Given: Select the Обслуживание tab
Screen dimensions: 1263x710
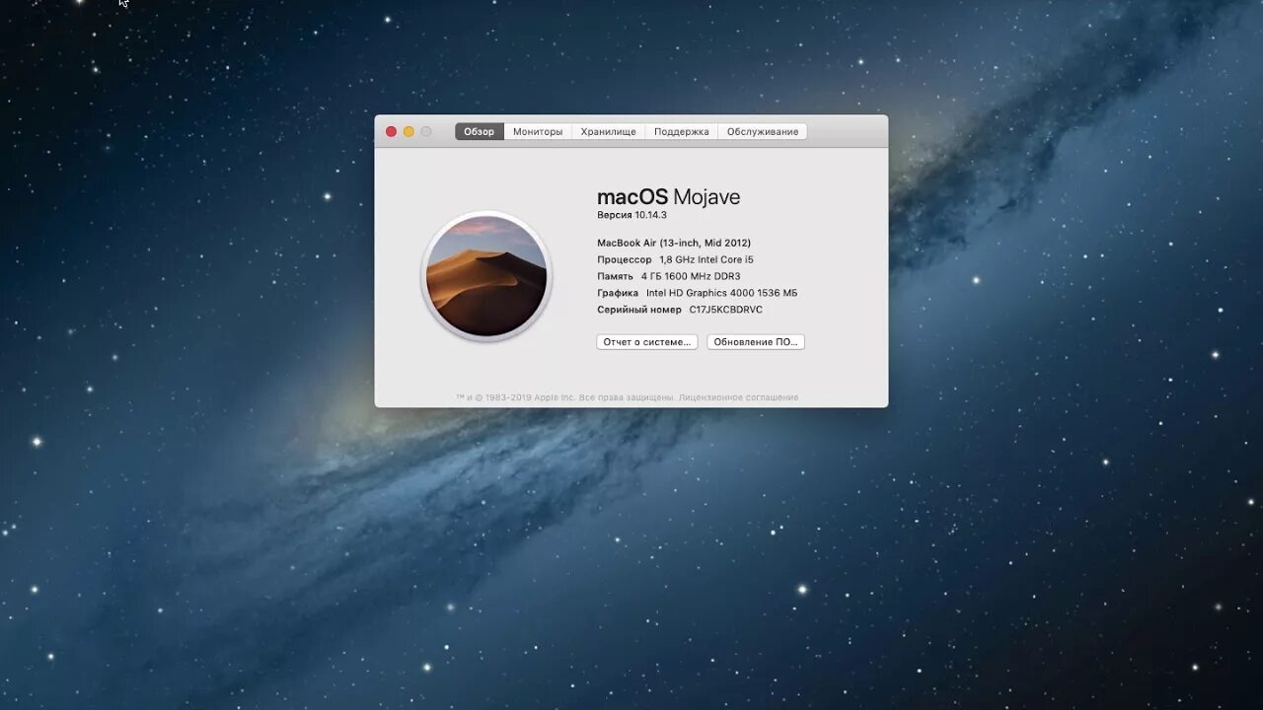Looking at the screenshot, I should click(763, 131).
